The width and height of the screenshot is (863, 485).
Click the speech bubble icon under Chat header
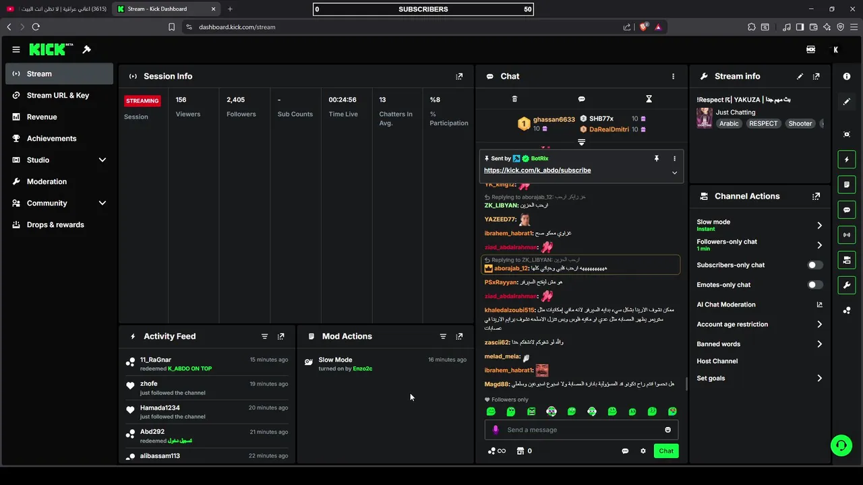click(x=581, y=99)
